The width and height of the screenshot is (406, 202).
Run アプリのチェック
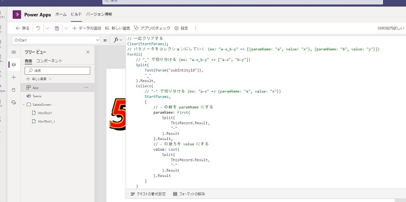[x=152, y=28]
